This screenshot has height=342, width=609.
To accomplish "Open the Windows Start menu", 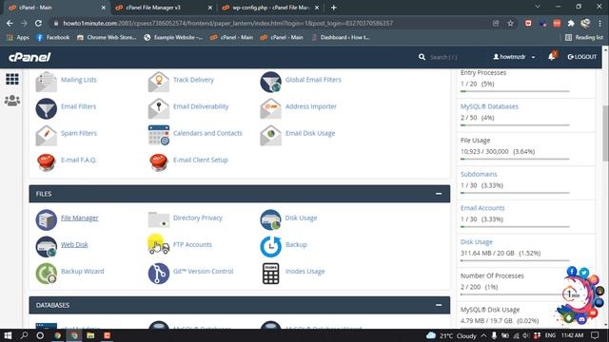I will point(8,335).
